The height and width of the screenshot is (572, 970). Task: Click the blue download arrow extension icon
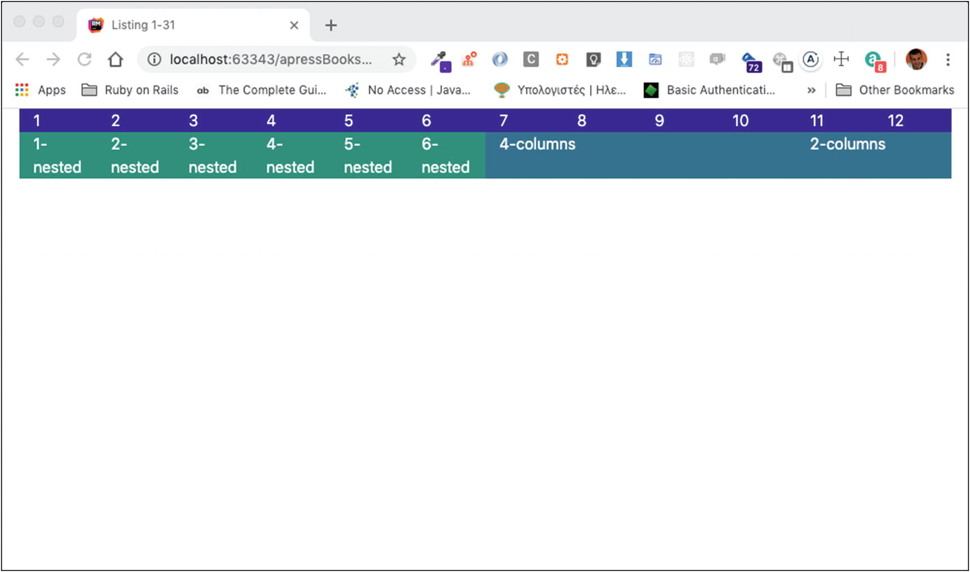point(624,59)
